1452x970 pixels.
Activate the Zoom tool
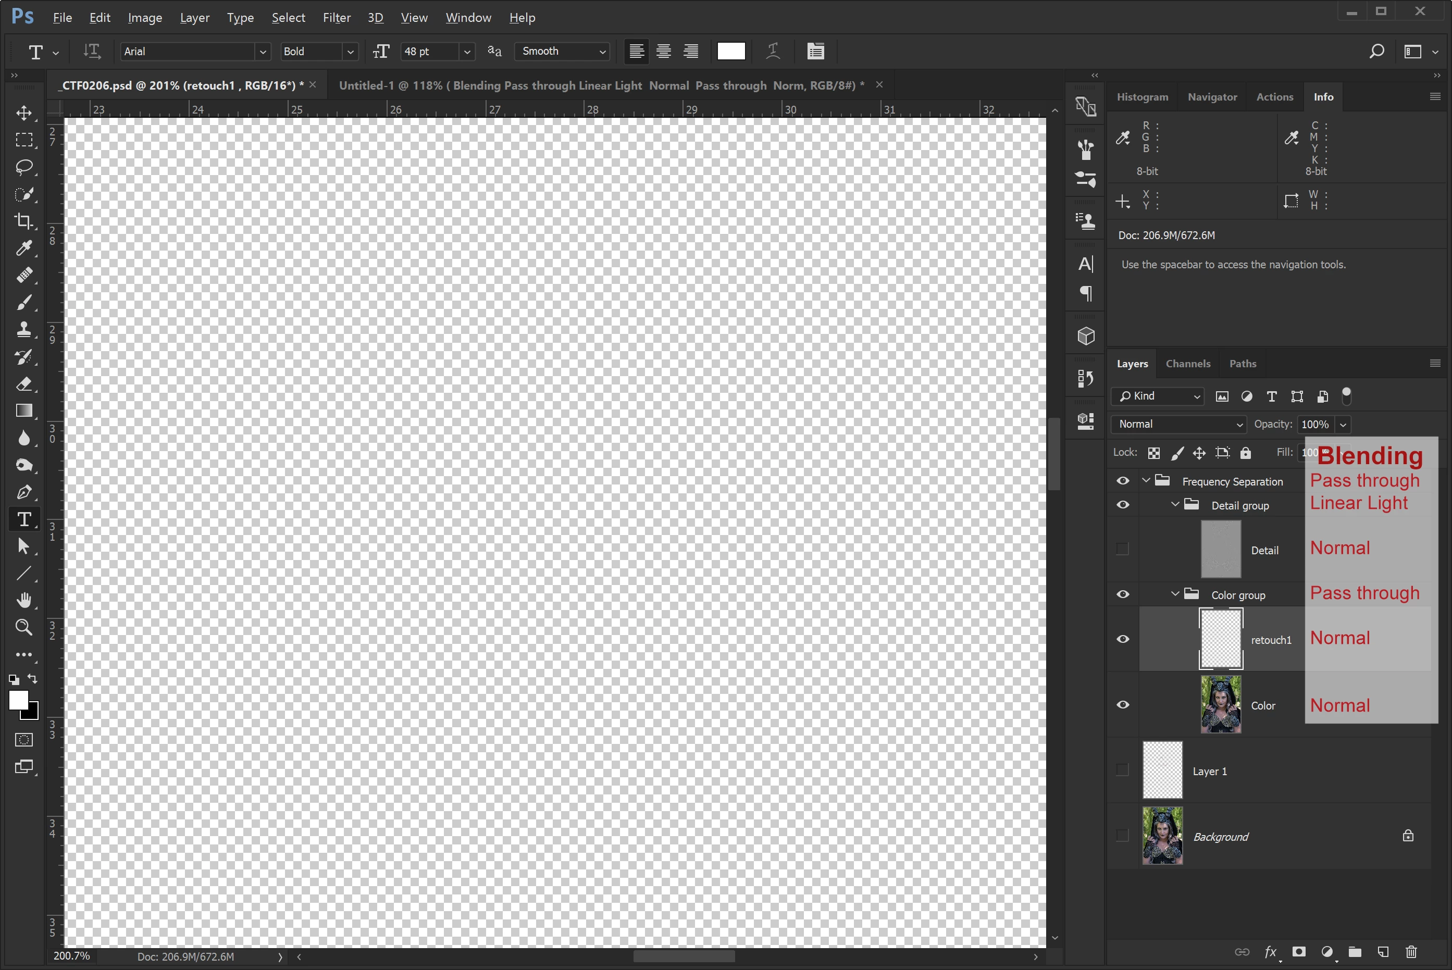coord(24,627)
